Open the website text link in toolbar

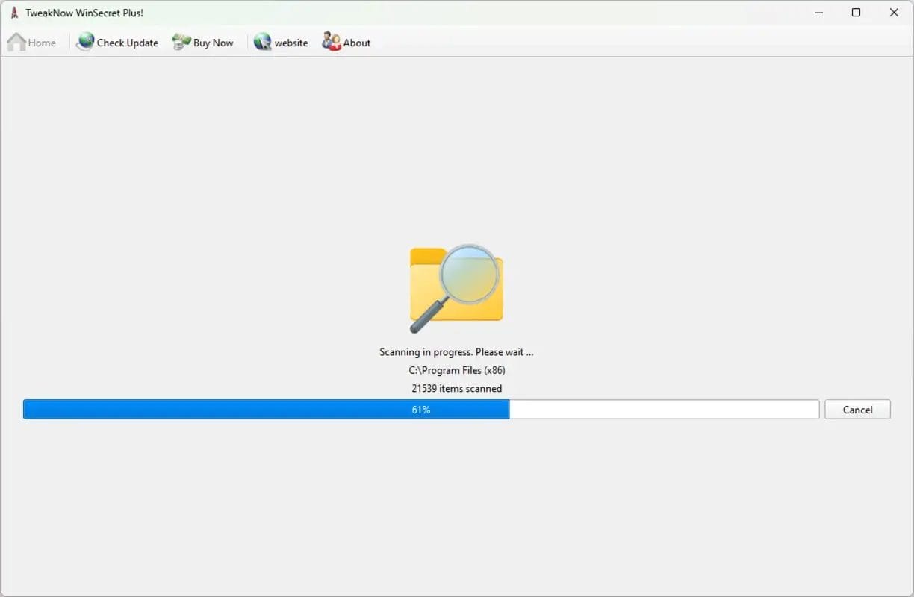tap(291, 43)
